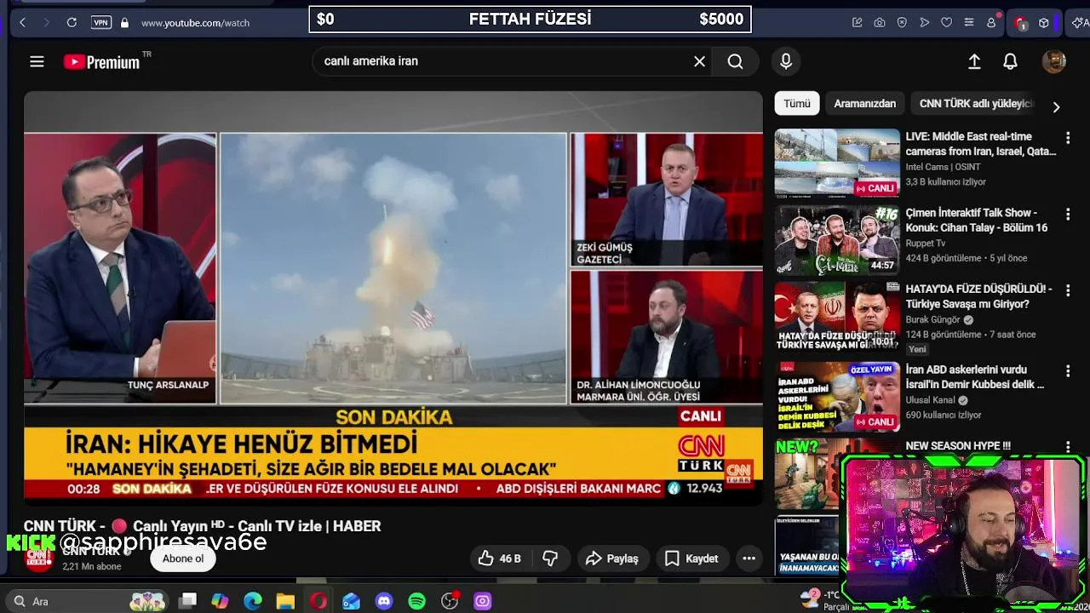Screen dimensions: 1090x613
Task: Open the 'LIVE: Middle East real-time cameras' title
Action: (x=980, y=144)
